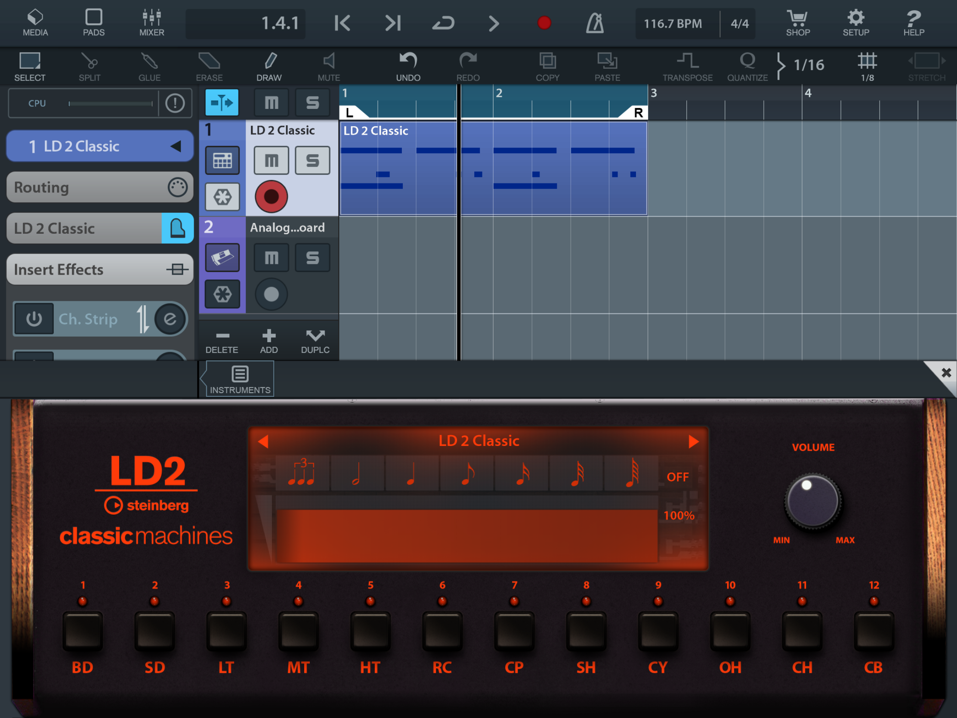Arm the Analog...oard track for recording
Viewport: 957px width, 718px height.
point(271,294)
